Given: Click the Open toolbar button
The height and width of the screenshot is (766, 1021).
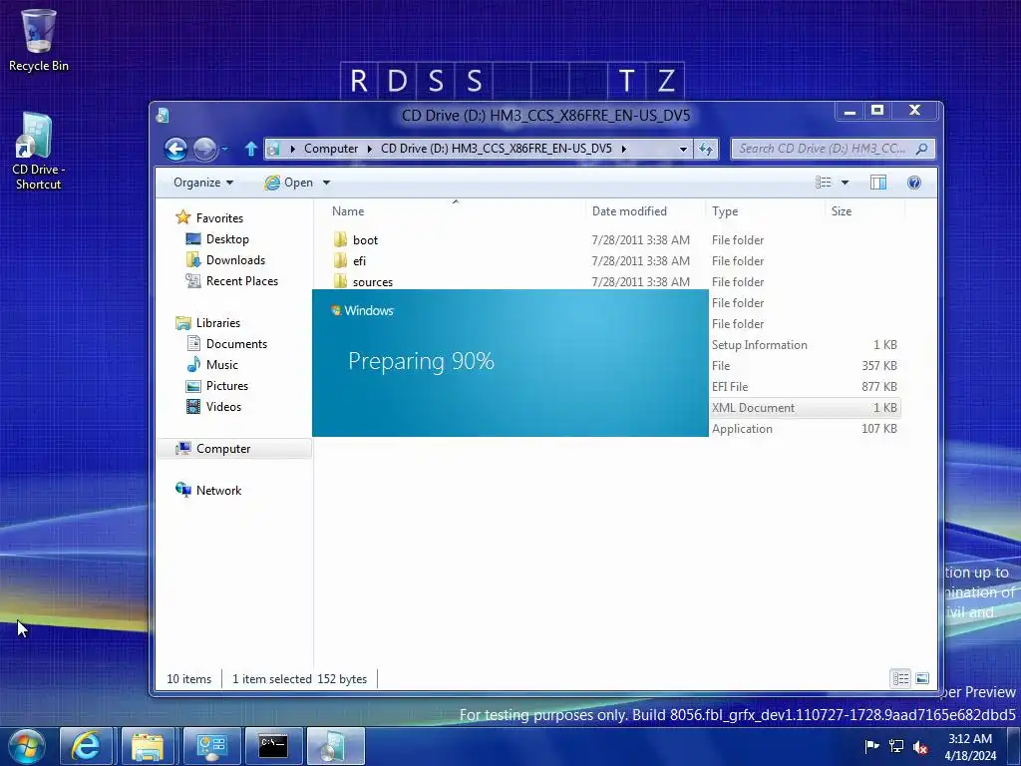Looking at the screenshot, I should (x=290, y=183).
